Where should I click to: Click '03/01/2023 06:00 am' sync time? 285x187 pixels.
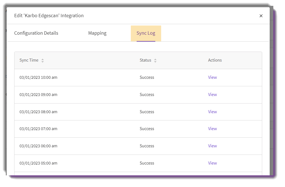tap(38, 146)
